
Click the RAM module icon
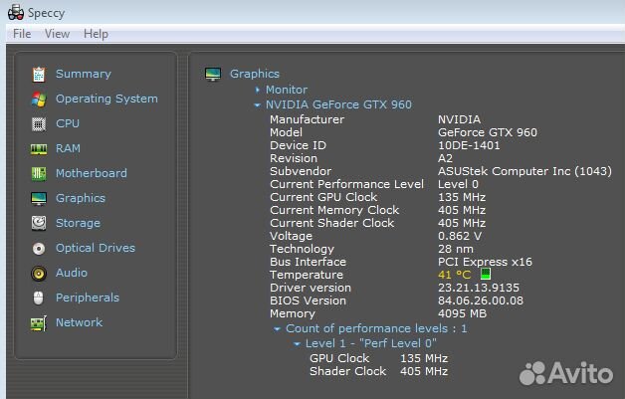(x=39, y=149)
